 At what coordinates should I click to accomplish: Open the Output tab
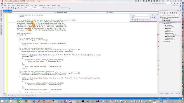point(23,96)
